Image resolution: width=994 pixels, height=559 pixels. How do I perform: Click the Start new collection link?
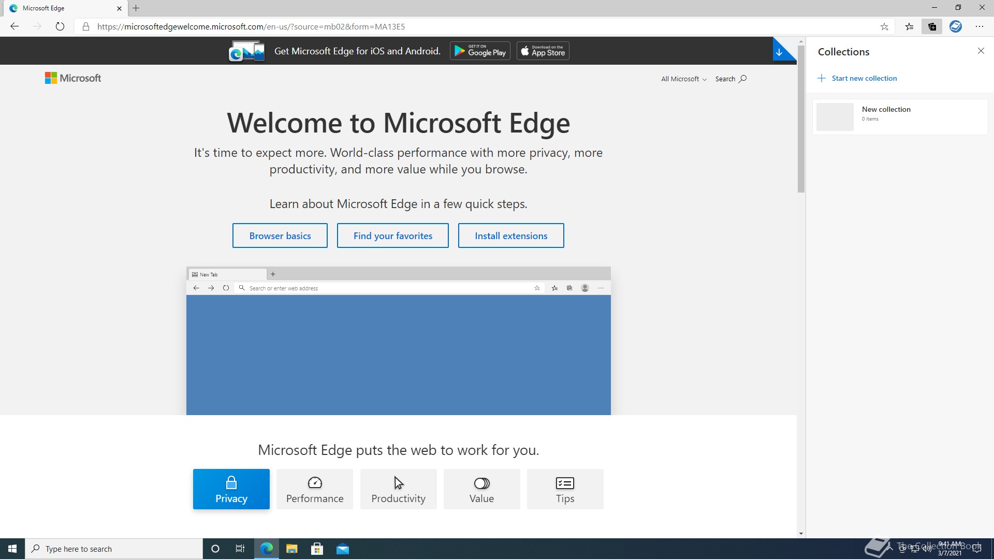[x=864, y=78]
